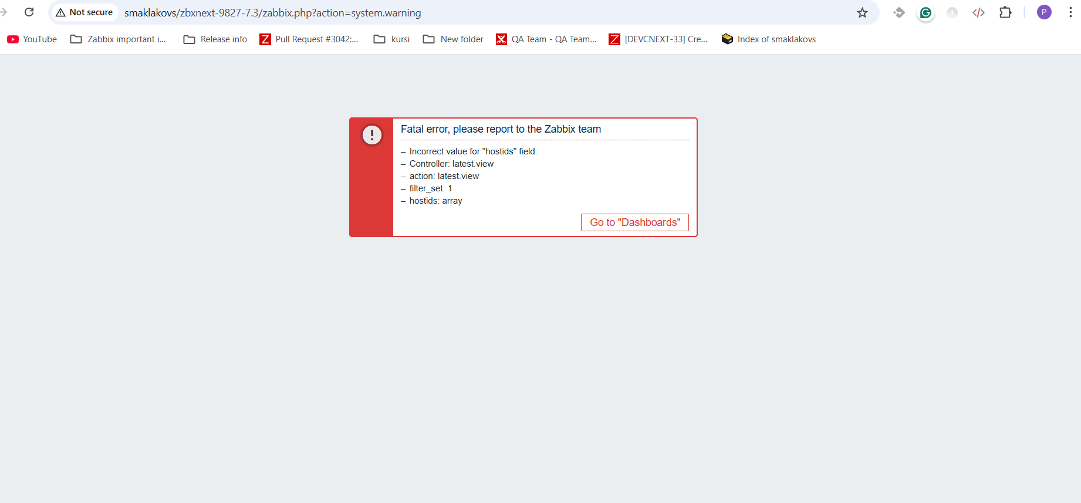Screen dimensions: 1081x503
Task: Click the Go to "Dashboards" button
Action: (x=634, y=222)
